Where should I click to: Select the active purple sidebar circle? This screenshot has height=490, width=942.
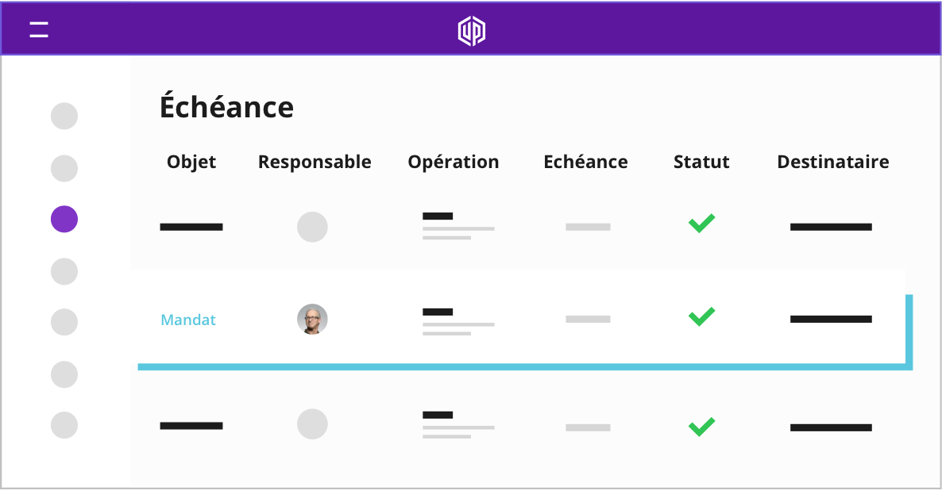[64, 219]
